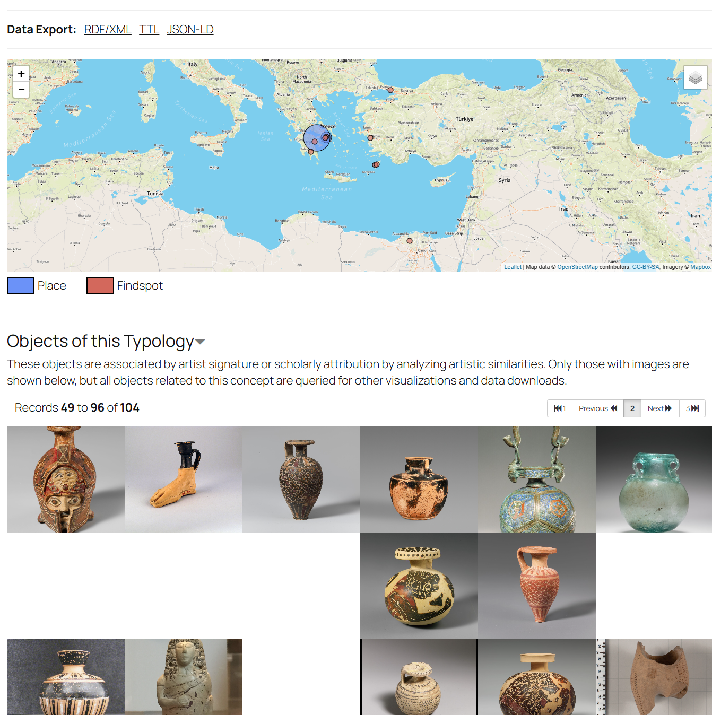Screen dimensions: 712x715
Task: Open the helmeted head vase thumbnail
Action: [x=66, y=479]
